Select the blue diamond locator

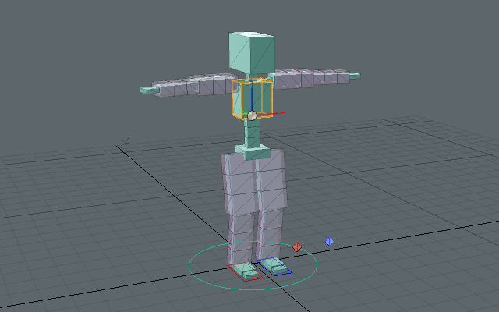click(329, 242)
